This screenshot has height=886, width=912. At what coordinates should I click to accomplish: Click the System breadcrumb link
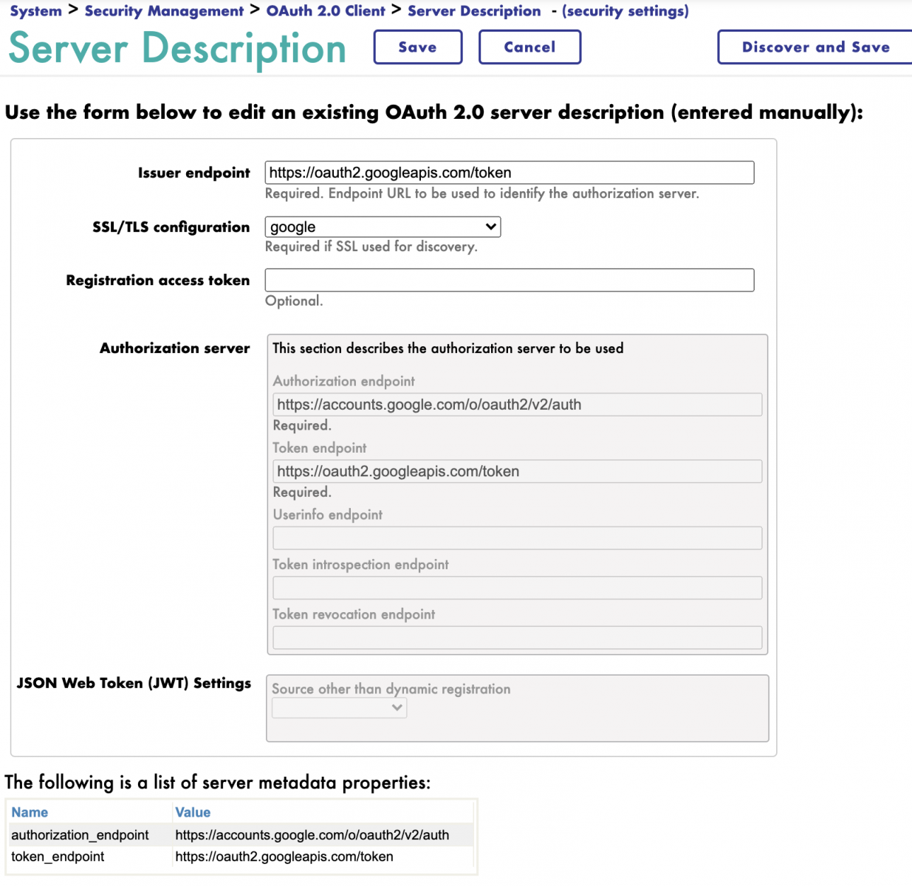[x=35, y=11]
